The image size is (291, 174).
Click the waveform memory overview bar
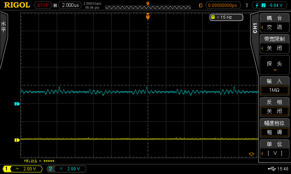tap(148, 7)
